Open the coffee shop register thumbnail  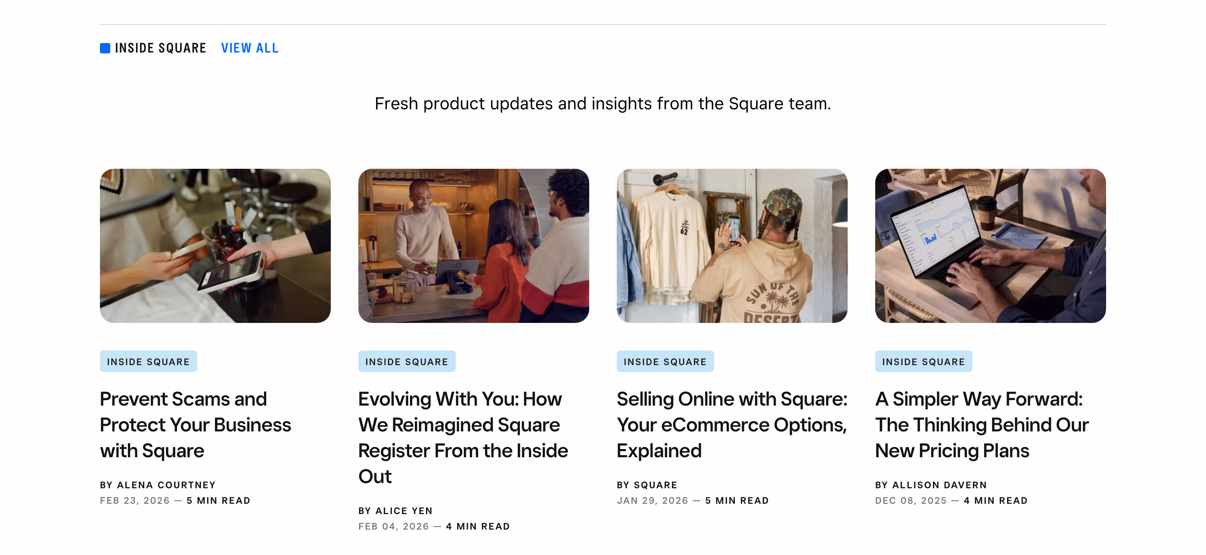click(x=473, y=246)
